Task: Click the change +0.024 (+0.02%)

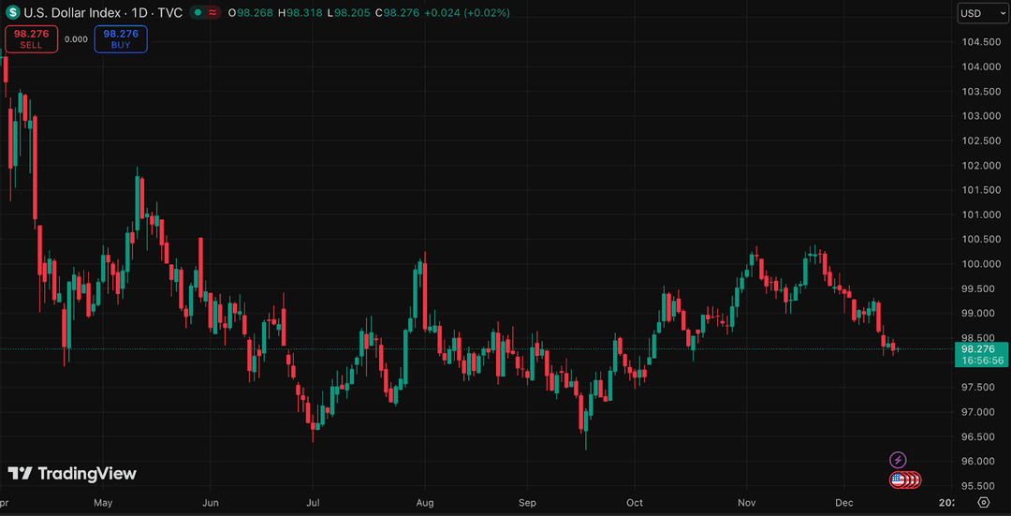Action: pyautogui.click(x=467, y=13)
